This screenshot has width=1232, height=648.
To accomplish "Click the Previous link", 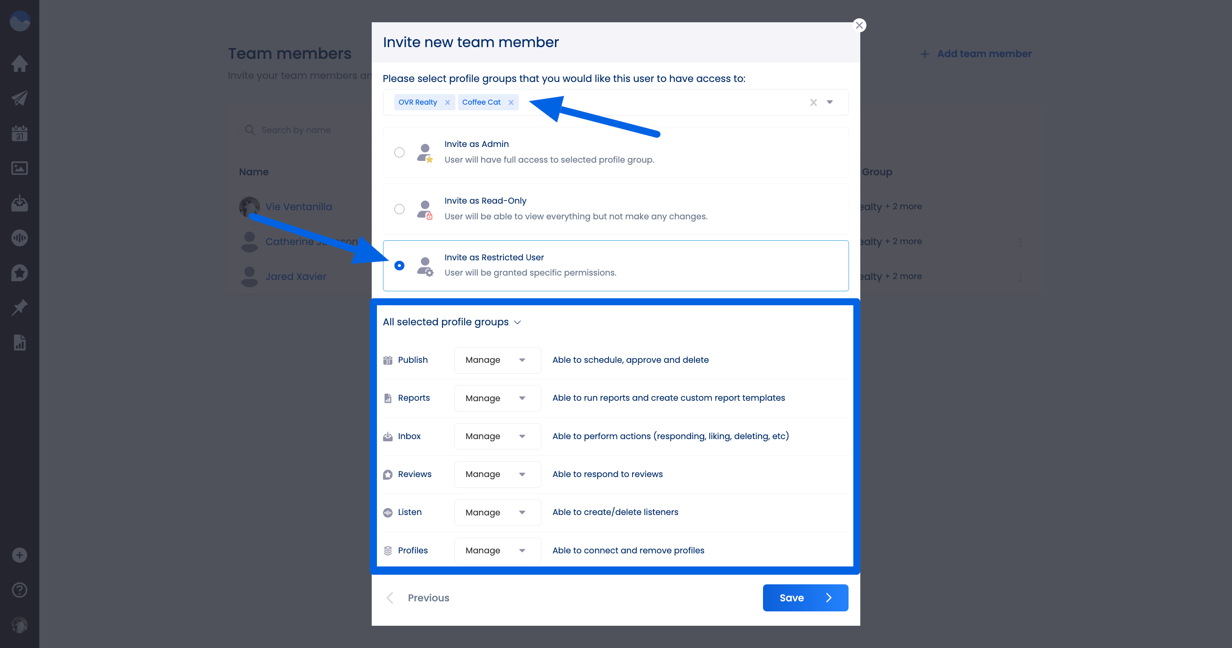I will (x=428, y=597).
